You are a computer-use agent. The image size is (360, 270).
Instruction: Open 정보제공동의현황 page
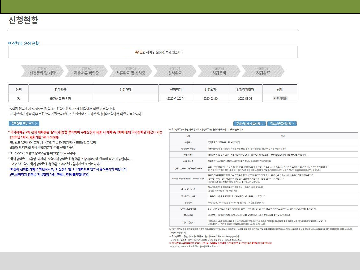coord(282,124)
